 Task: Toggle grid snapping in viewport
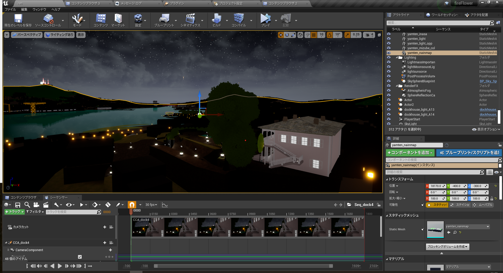pos(314,35)
